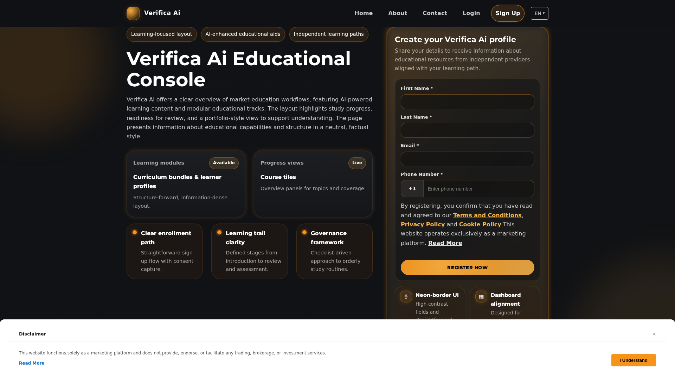
Task: Open the Contact menu item
Action: point(435,13)
